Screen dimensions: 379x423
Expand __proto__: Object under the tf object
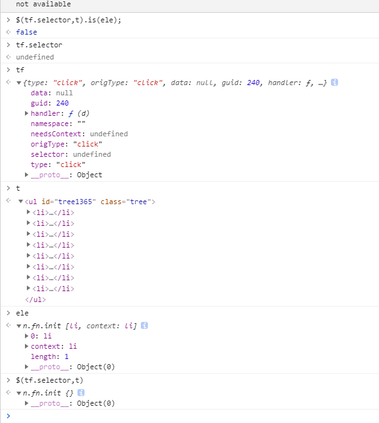click(x=26, y=175)
